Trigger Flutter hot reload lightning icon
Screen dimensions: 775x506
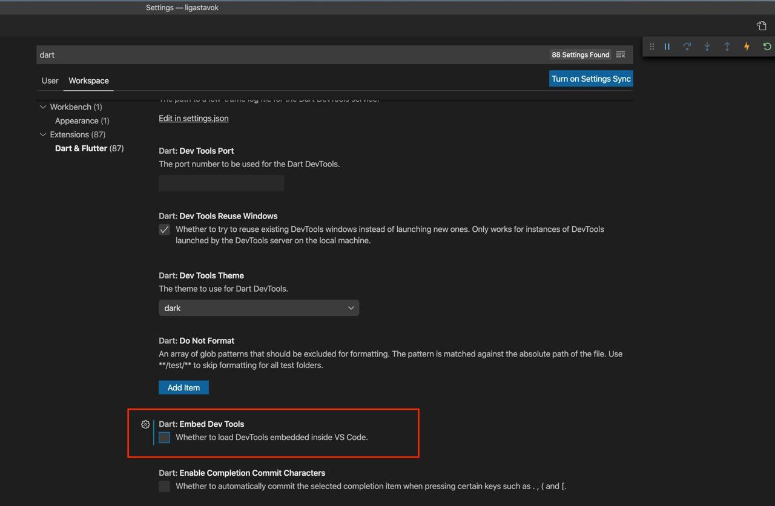(x=747, y=47)
